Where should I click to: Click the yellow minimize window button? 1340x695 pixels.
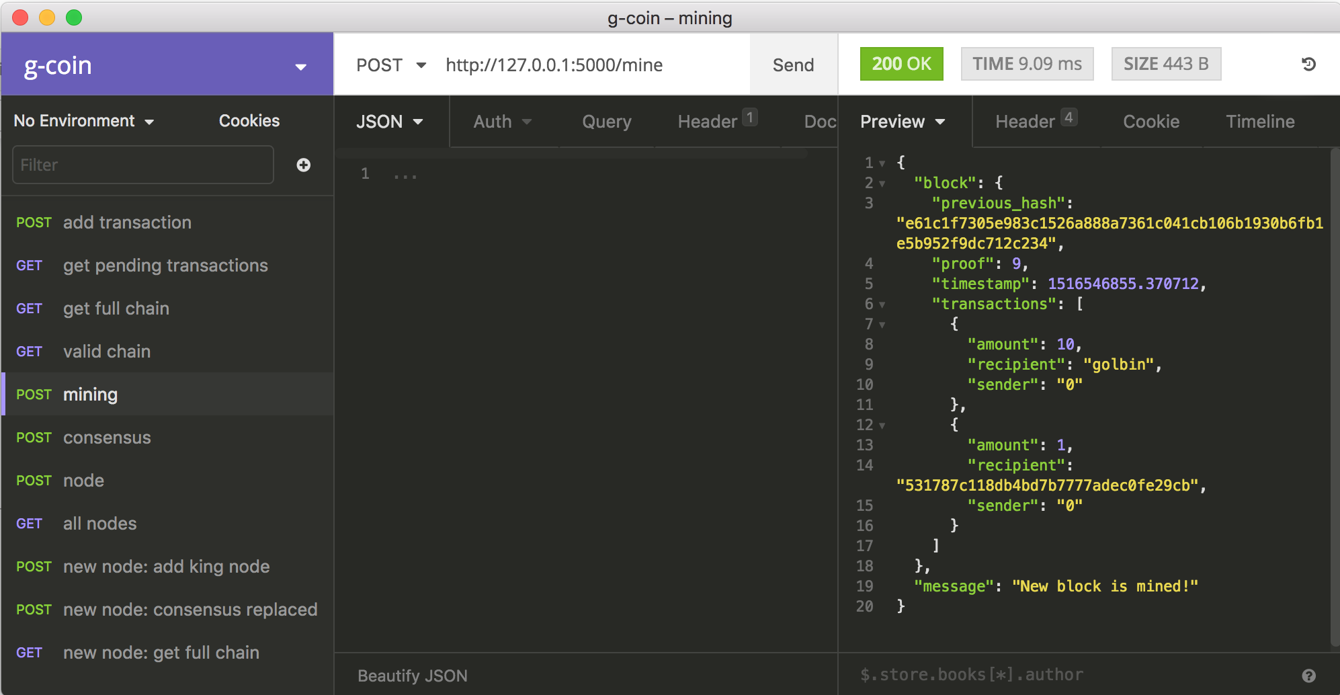point(47,17)
